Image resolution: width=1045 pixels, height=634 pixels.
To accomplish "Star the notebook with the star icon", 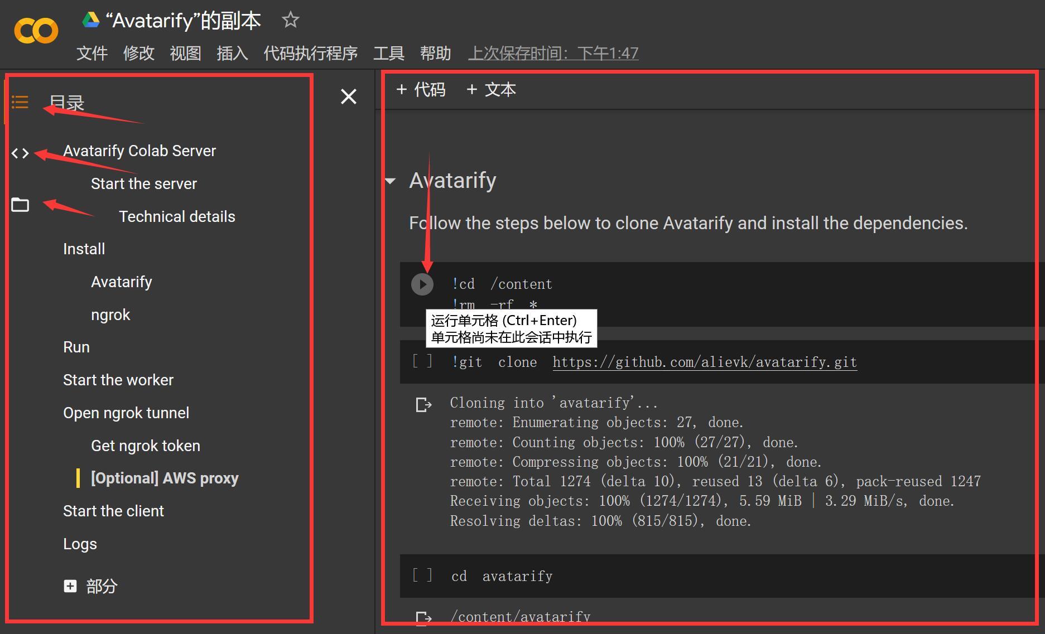I will pyautogui.click(x=290, y=21).
